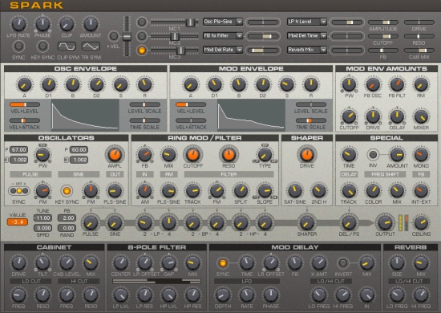
Task: Click the PB value field showing 2.00
Action: (x=67, y=217)
